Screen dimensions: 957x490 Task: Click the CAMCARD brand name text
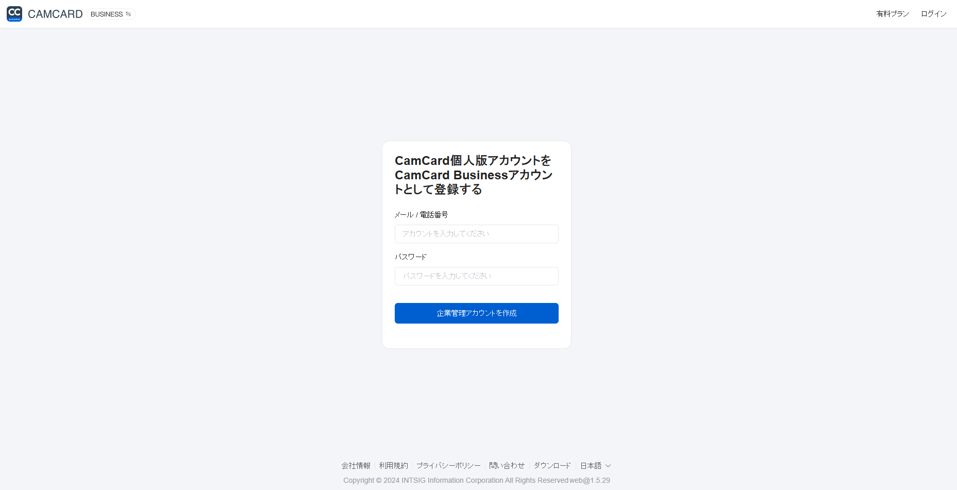tap(55, 14)
